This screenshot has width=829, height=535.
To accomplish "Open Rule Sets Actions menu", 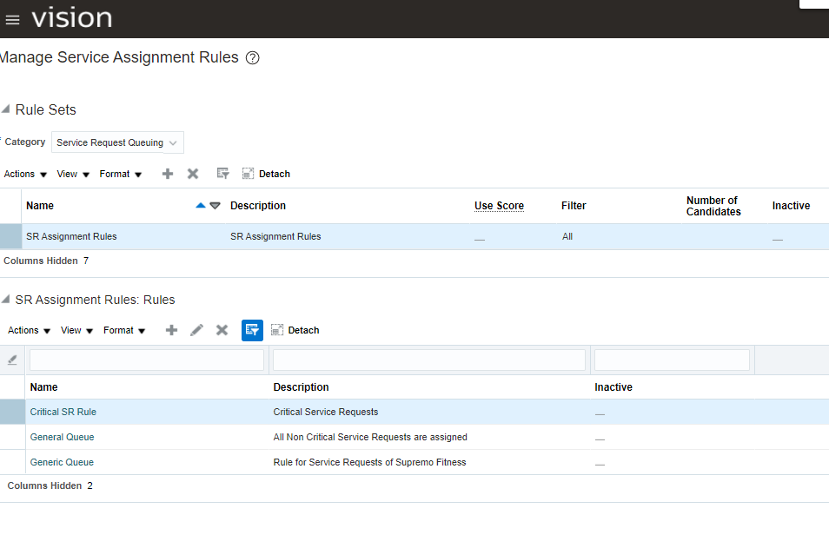I will coord(25,174).
